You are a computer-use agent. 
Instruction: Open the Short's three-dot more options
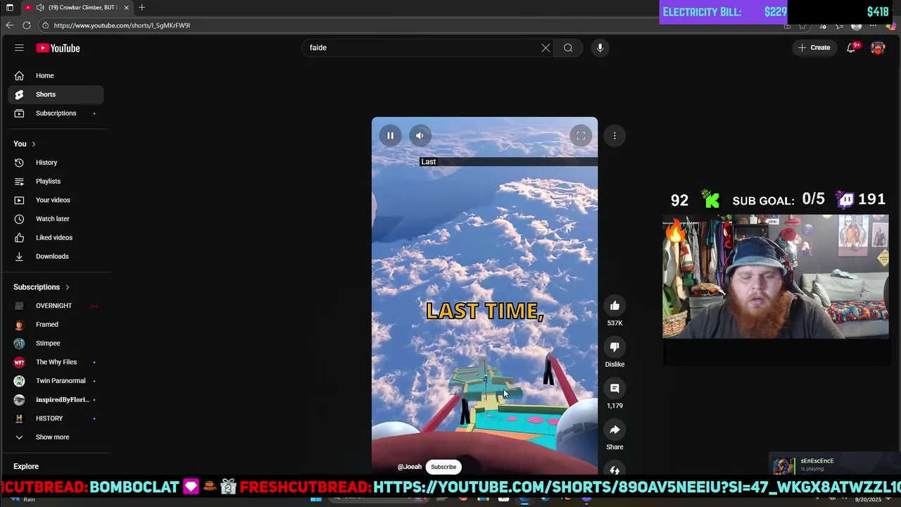click(x=615, y=136)
